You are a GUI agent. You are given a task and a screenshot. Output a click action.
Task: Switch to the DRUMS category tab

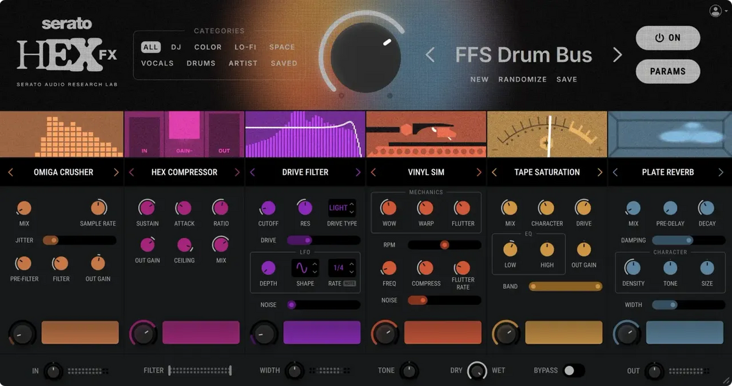point(201,63)
